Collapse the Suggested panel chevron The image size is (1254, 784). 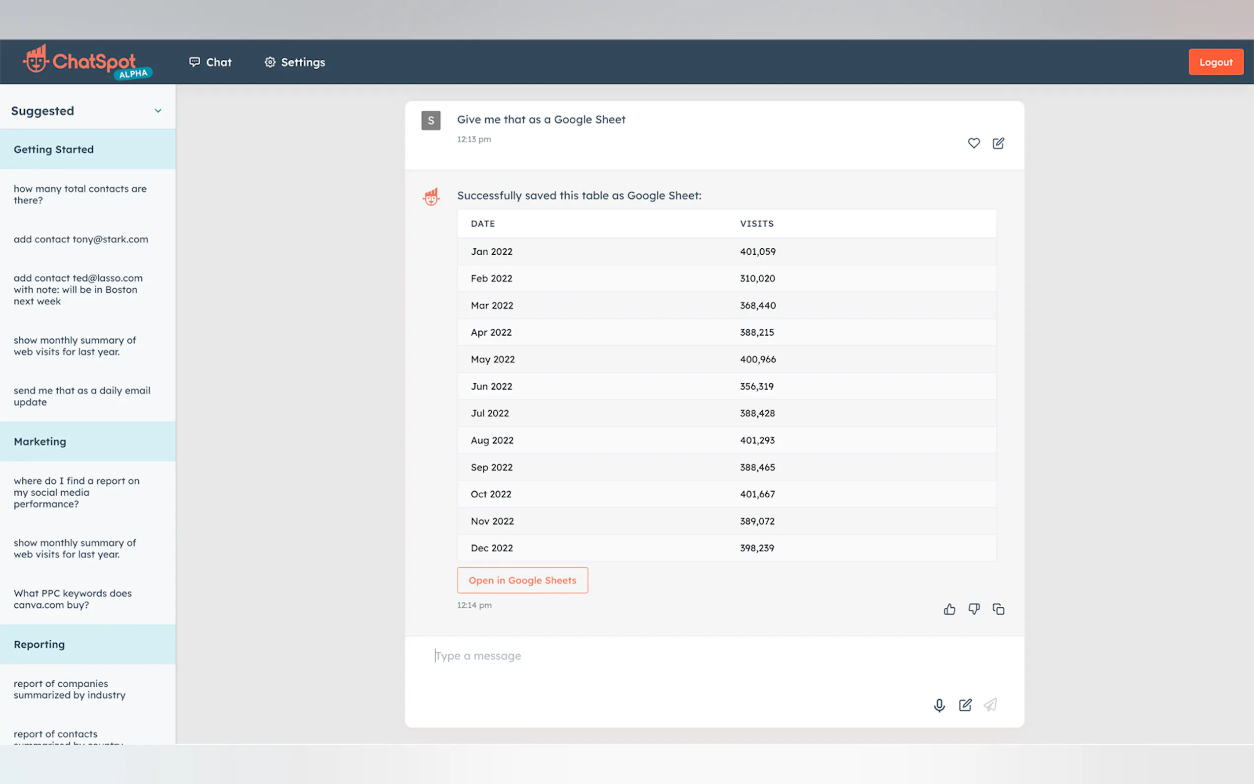coord(158,111)
